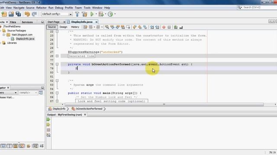Screen dimensions: 277x155
Task: Collapse ttait.blogspot.com package node
Action: pyautogui.click(x=4, y=35)
